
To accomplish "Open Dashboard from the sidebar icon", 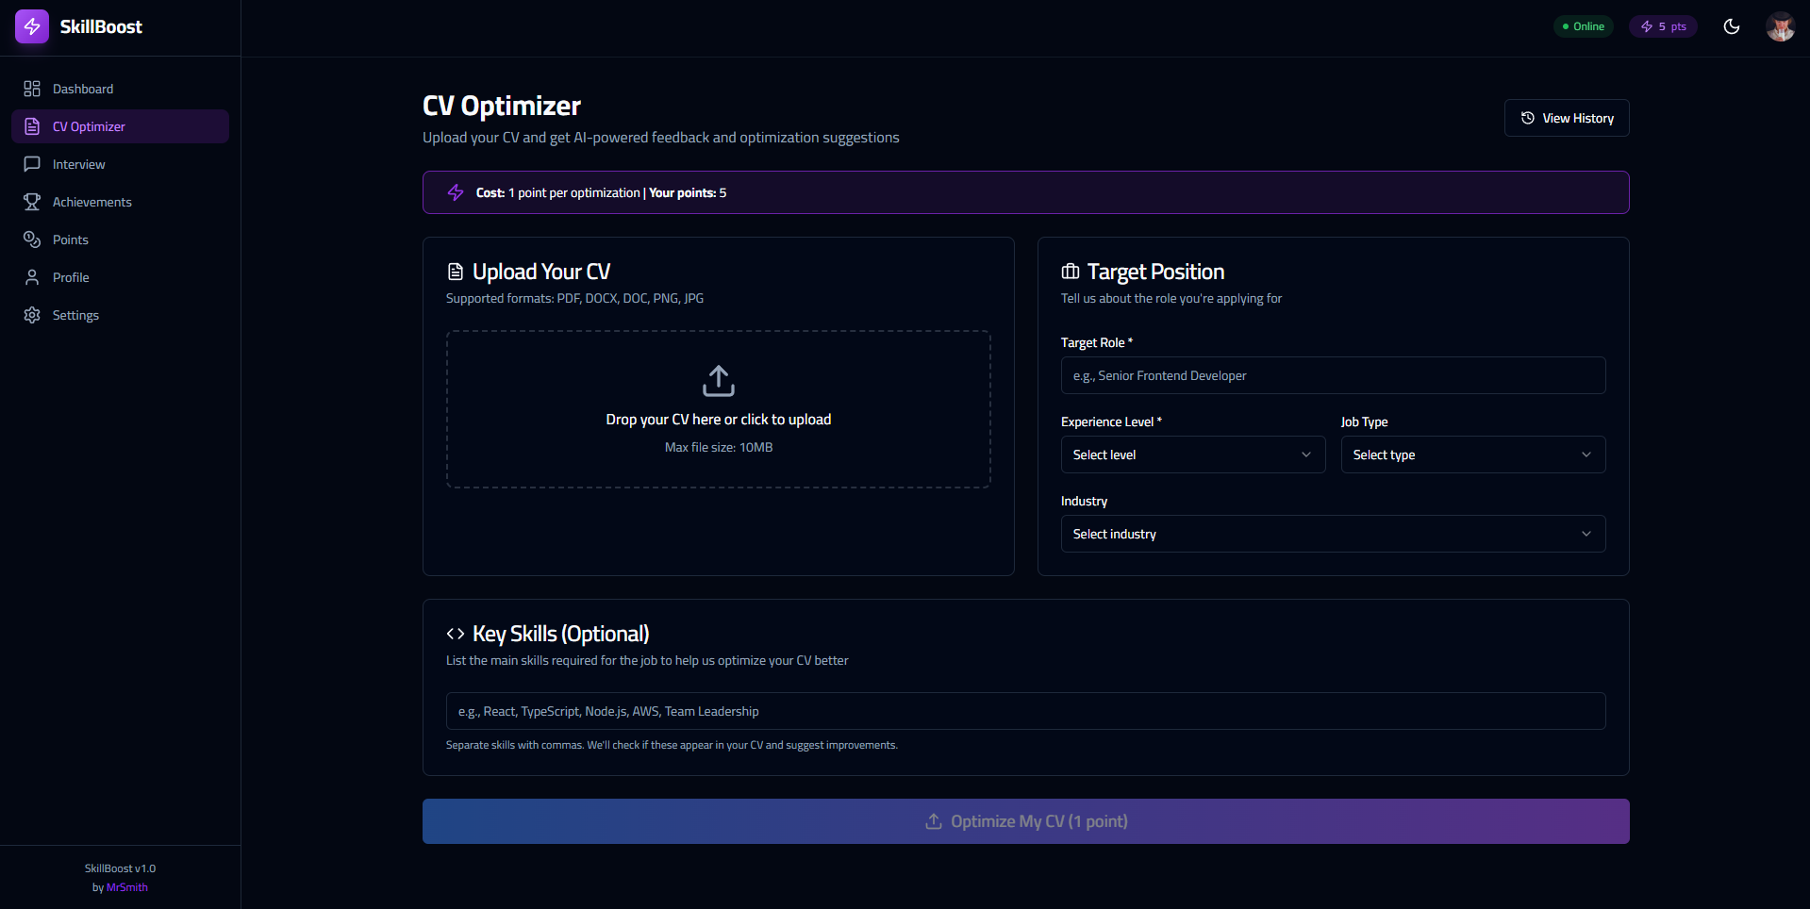I will [32, 88].
